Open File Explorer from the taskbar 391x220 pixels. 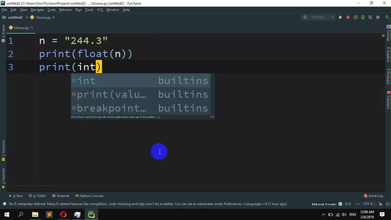[x=35, y=215]
